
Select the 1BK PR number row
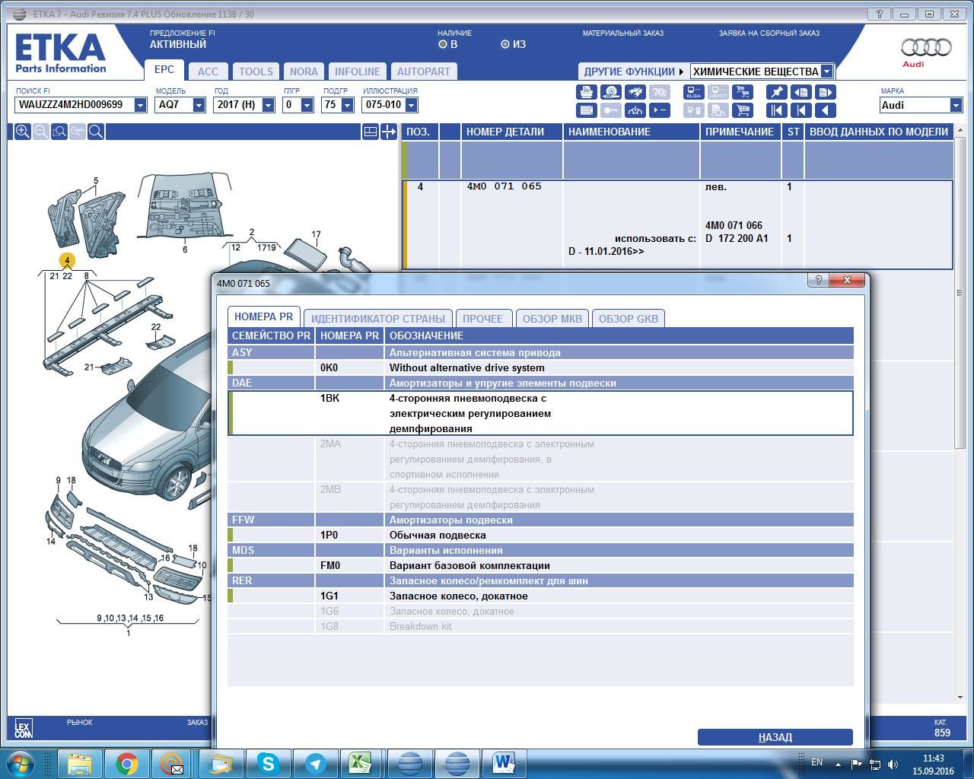540,413
